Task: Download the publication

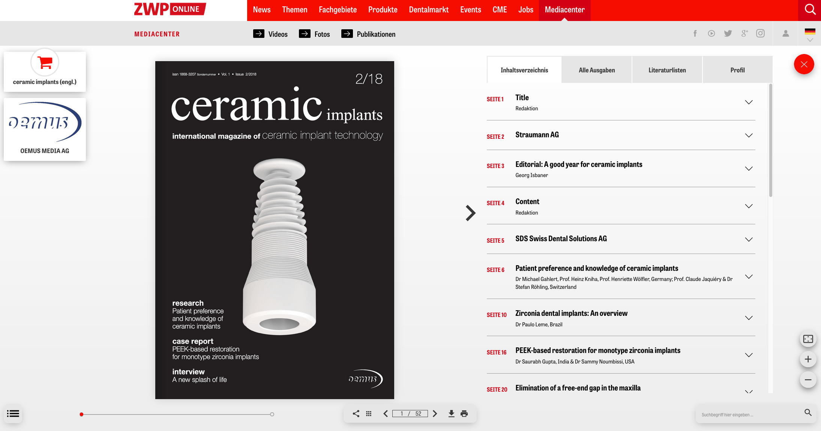Action: (x=451, y=413)
